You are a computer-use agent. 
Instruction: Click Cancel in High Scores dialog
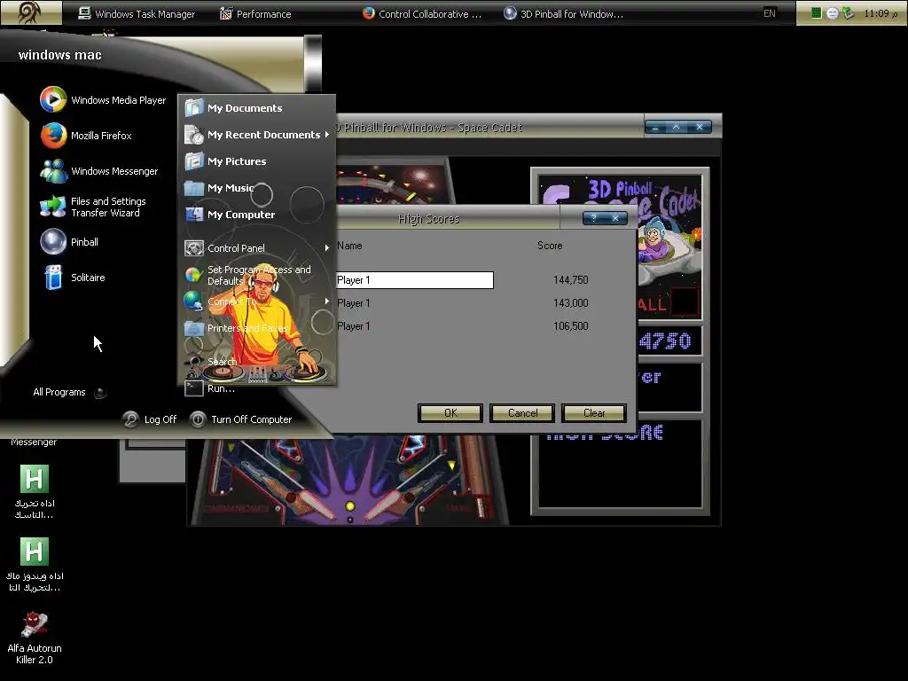tap(522, 413)
